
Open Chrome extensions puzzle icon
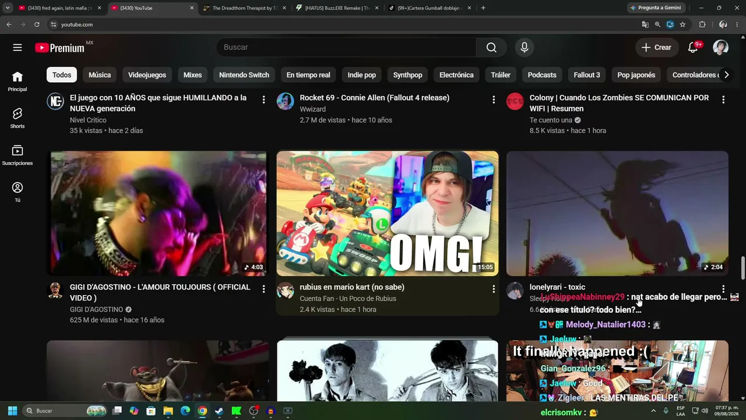coord(702,24)
